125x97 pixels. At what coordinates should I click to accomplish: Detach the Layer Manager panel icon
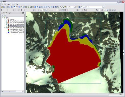coord(23,13)
